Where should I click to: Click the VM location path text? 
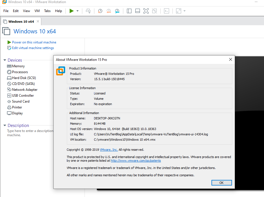(125, 140)
